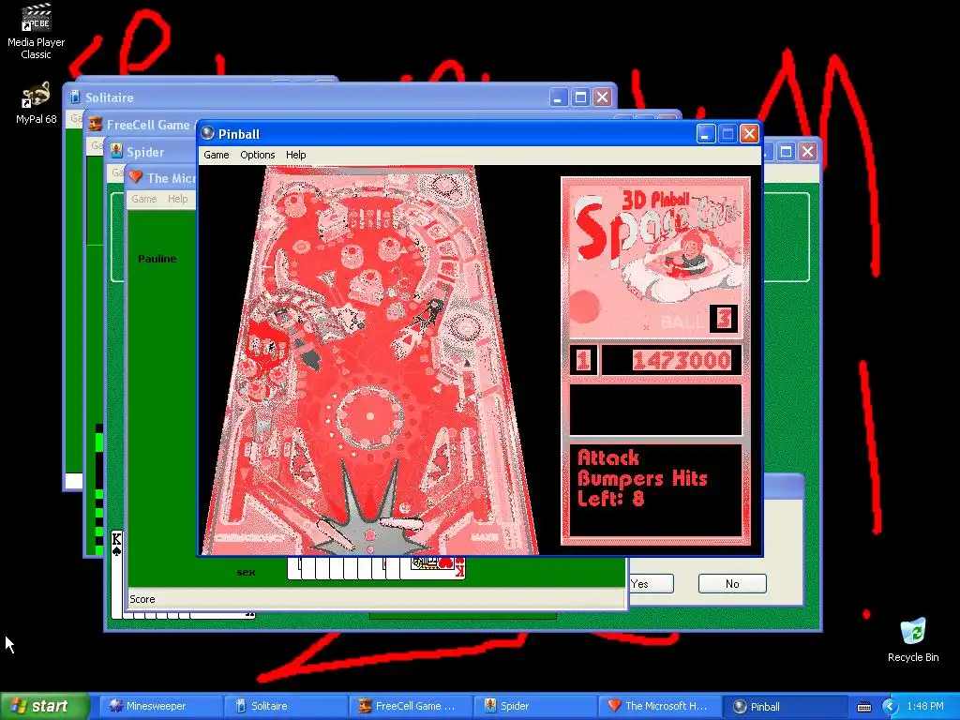The image size is (960, 720).
Task: Open the Game menu in Pinball
Action: coord(217,155)
